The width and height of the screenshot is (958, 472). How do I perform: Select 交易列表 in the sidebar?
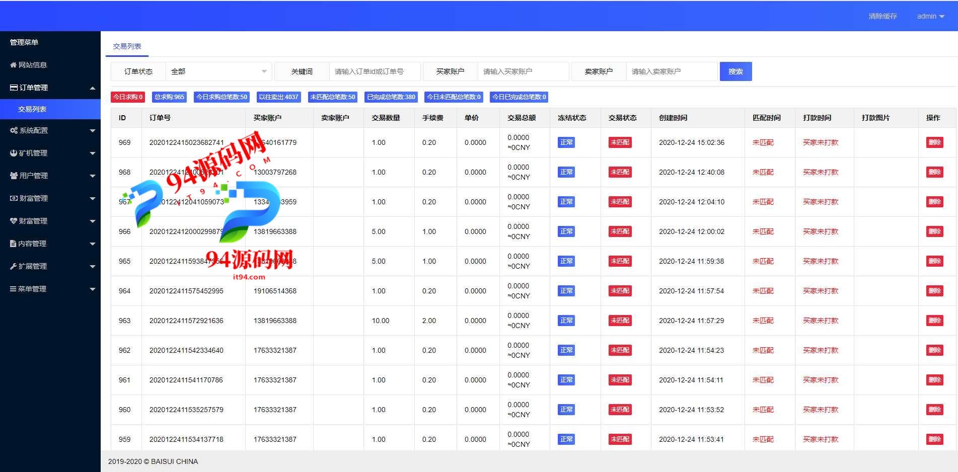pyautogui.click(x=50, y=109)
